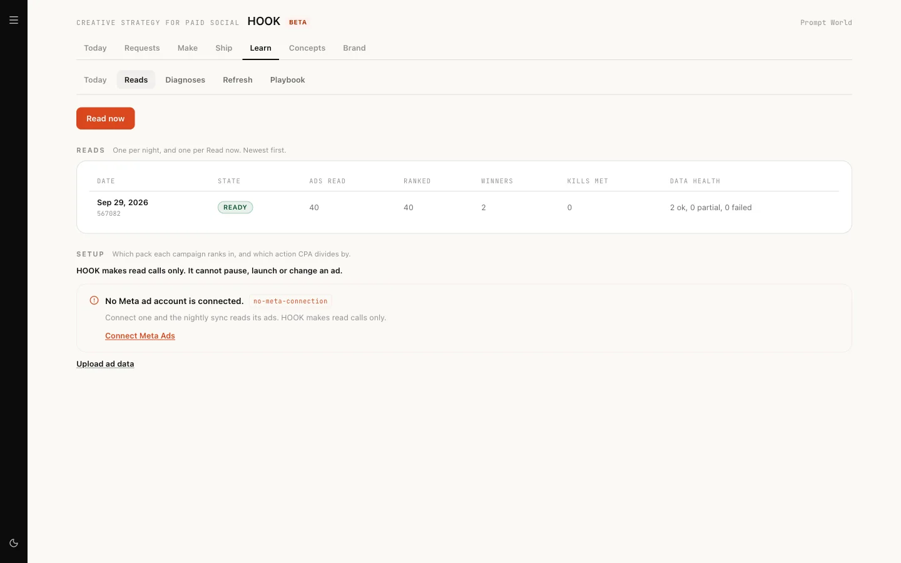Open the Diagnoses sub-tab
The width and height of the screenshot is (901, 563).
pyautogui.click(x=185, y=80)
